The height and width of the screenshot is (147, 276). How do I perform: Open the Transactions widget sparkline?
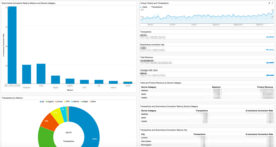tap(270, 37)
